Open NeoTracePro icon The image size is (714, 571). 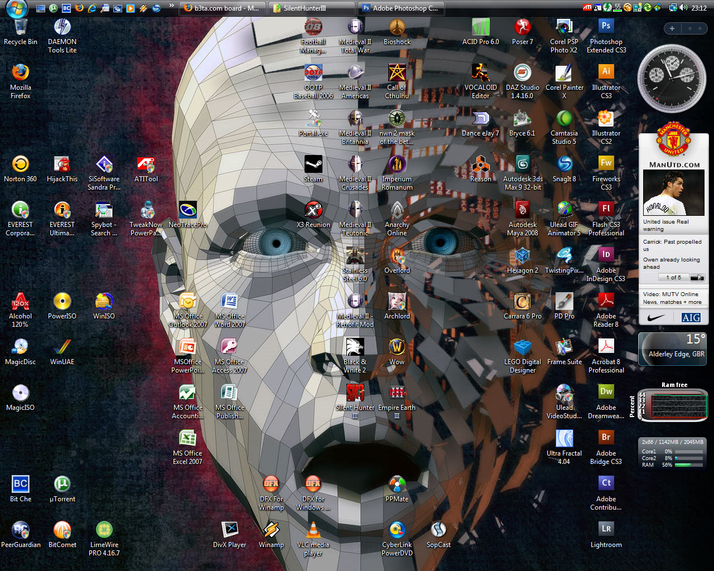click(x=187, y=215)
